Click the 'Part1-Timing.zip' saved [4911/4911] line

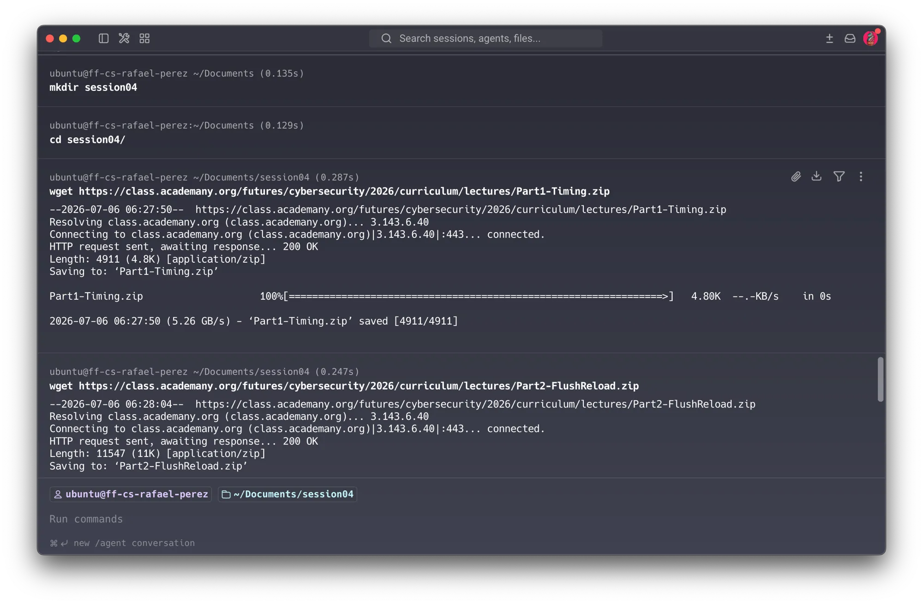point(254,321)
